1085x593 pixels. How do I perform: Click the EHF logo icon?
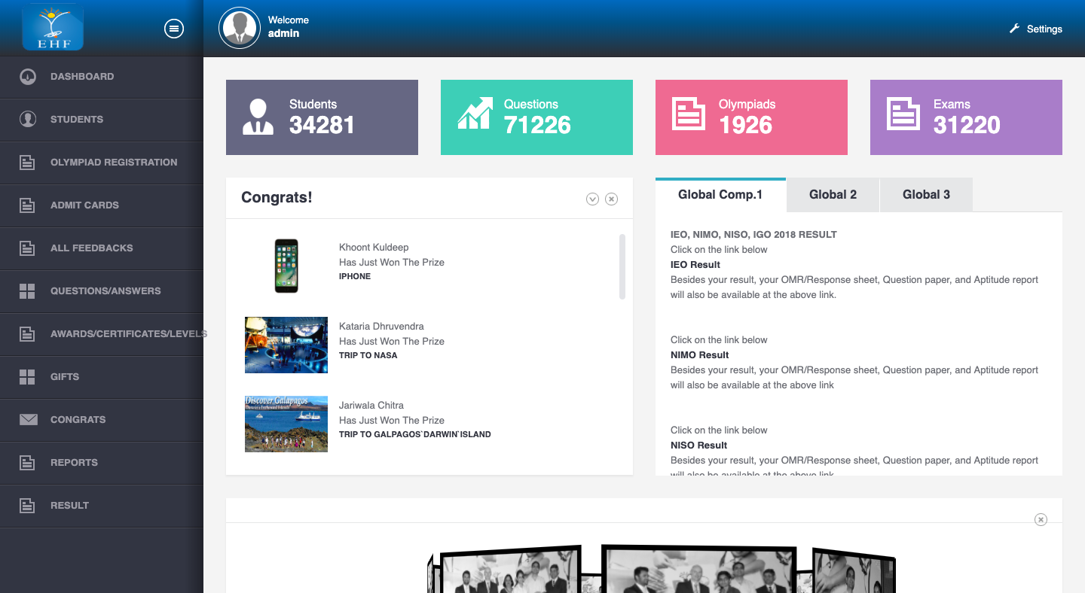(52, 28)
